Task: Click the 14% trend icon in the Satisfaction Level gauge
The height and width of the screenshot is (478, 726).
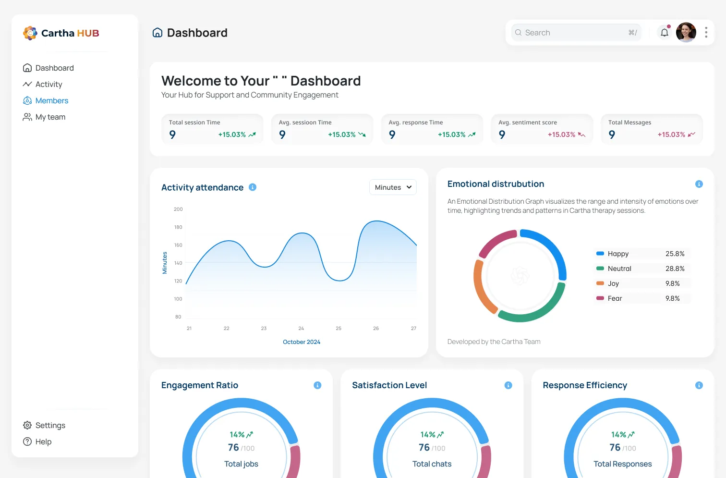Action: pyautogui.click(x=441, y=435)
